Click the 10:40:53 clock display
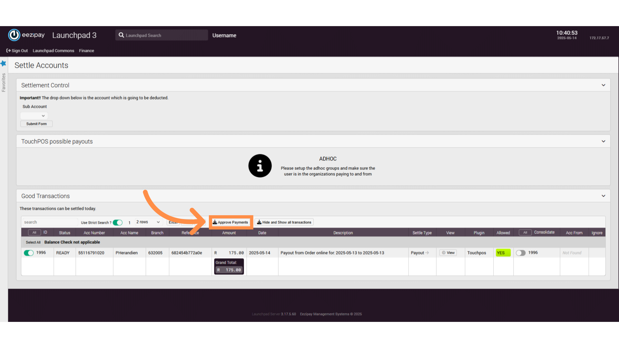This screenshot has height=348, width=619. coord(567,33)
